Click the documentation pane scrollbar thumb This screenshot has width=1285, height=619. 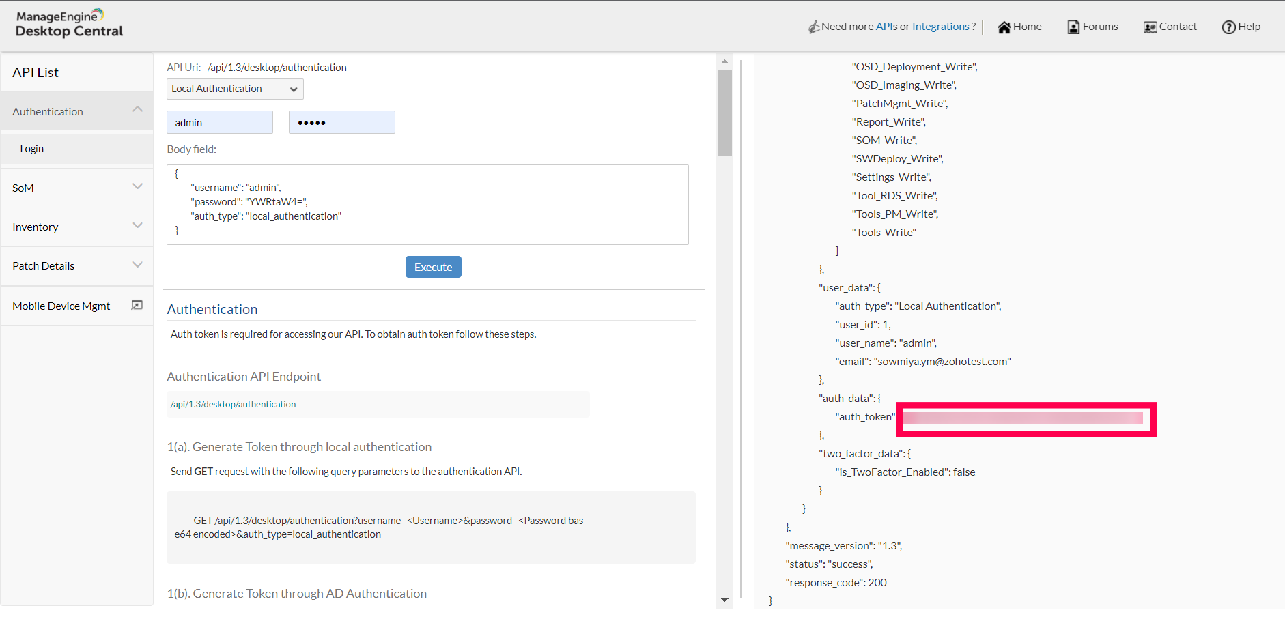click(724, 113)
